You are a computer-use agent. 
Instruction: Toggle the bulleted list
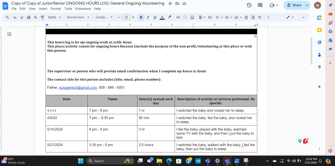click(227, 17)
